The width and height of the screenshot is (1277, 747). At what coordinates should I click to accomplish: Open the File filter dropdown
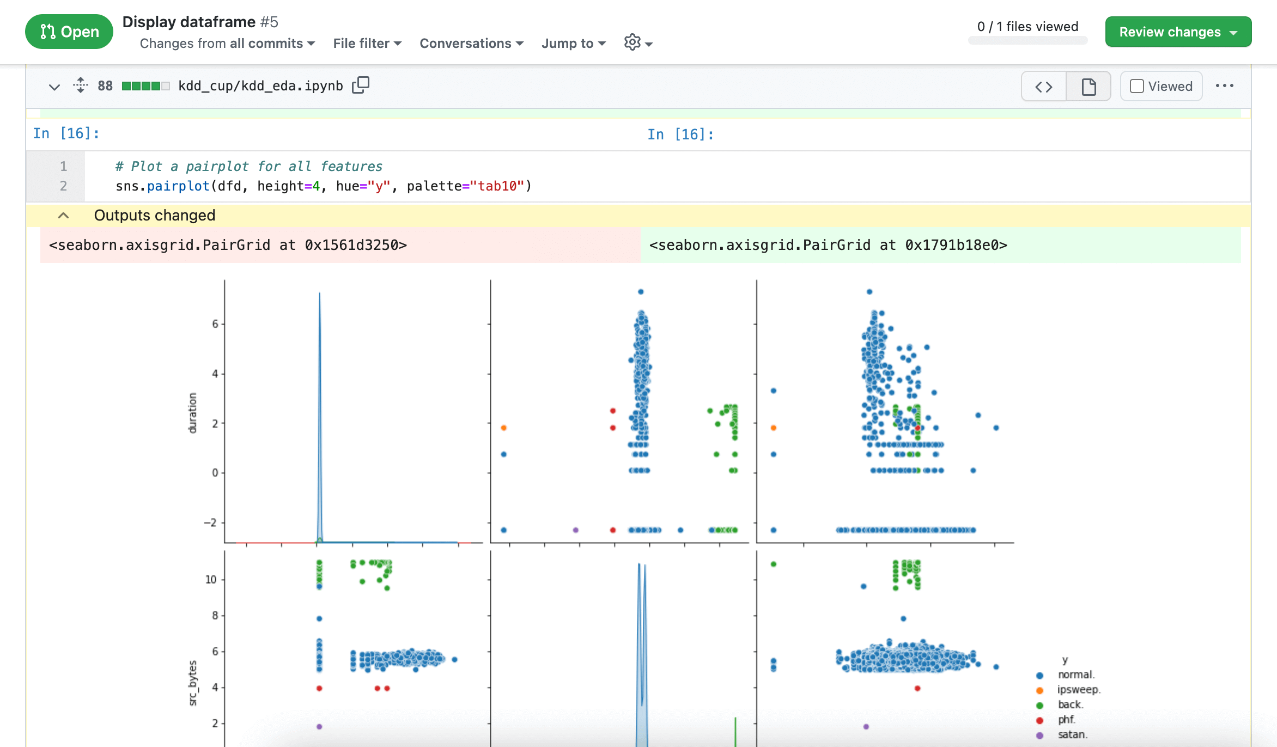(x=367, y=43)
